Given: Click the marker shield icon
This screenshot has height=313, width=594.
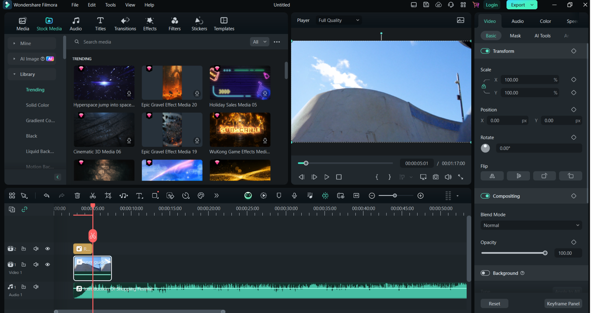Looking at the screenshot, I should coord(279,196).
